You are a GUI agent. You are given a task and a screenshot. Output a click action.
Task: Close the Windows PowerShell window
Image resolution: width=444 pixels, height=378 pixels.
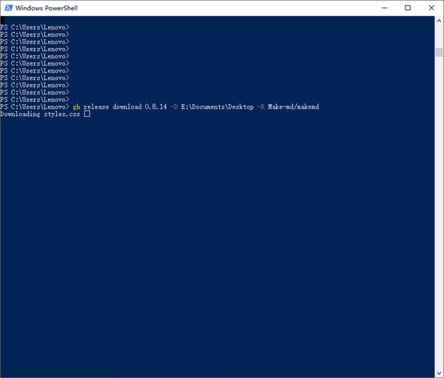(x=439, y=8)
